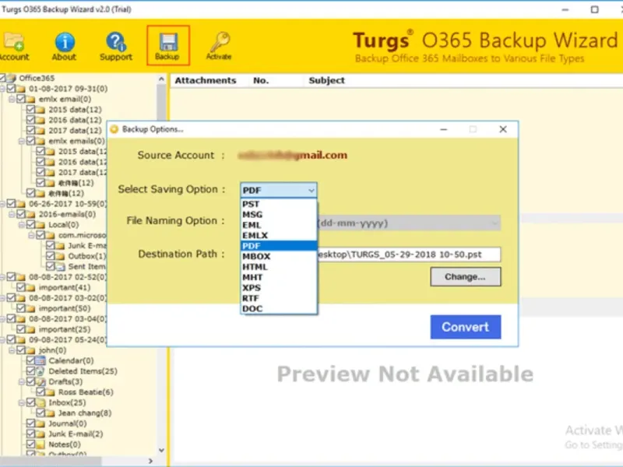
Task: Collapse the Drafts(3) tree node
Action: [22, 381]
